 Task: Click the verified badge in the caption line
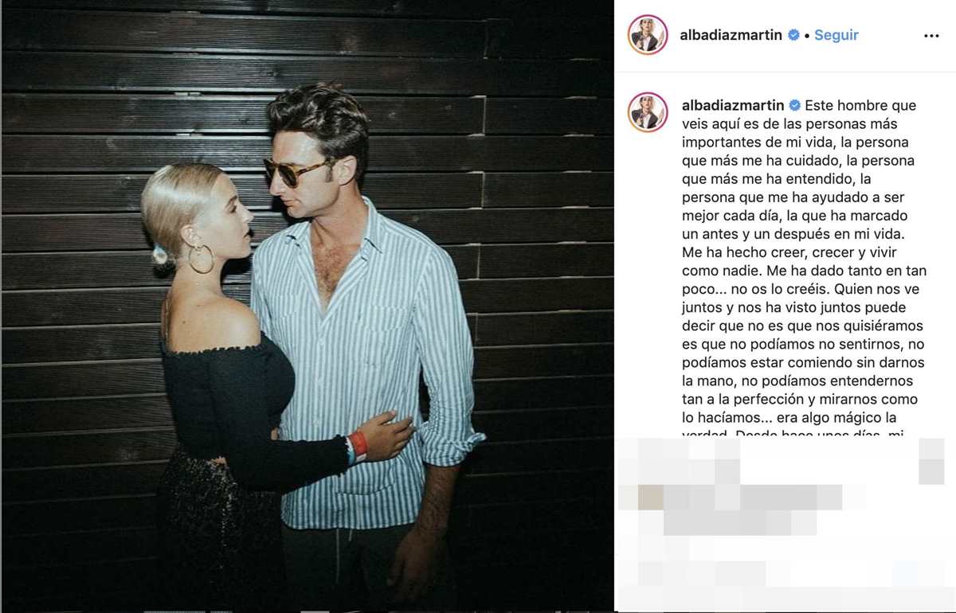tap(795, 105)
